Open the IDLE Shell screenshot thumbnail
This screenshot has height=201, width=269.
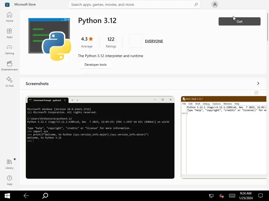(x=224, y=137)
